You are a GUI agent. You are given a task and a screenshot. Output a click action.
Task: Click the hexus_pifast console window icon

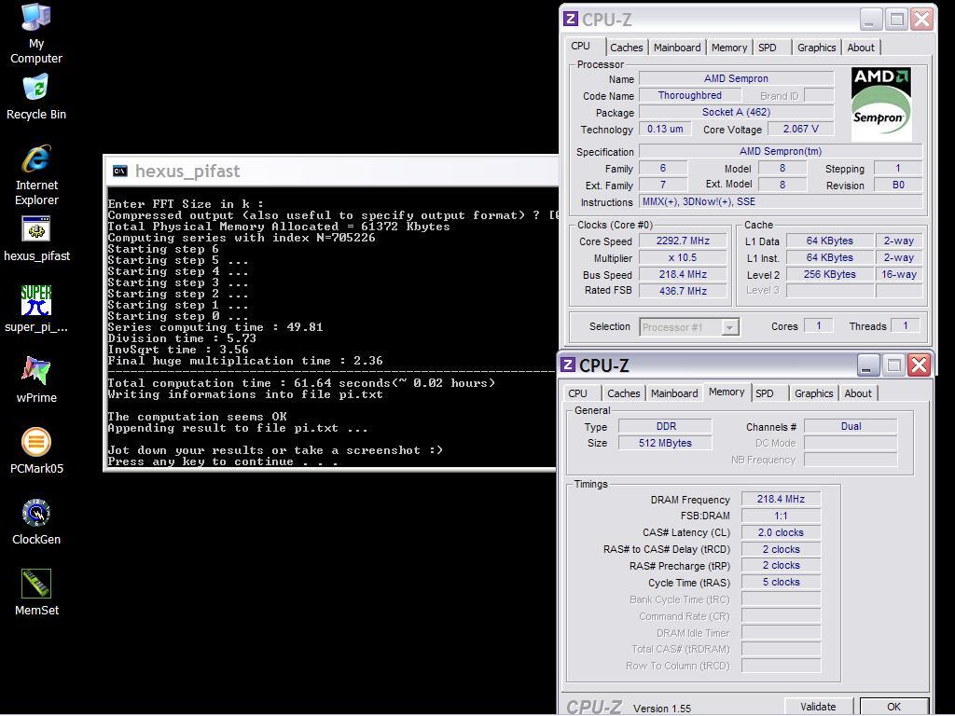click(x=120, y=172)
